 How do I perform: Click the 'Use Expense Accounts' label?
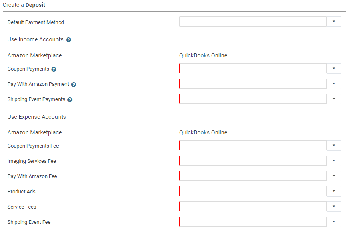(37, 117)
